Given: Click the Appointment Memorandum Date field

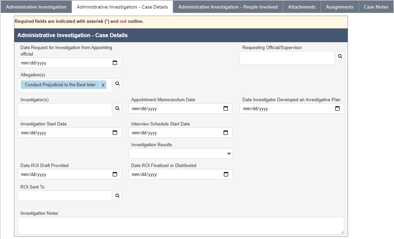Looking at the screenshot, I should (x=180, y=108).
